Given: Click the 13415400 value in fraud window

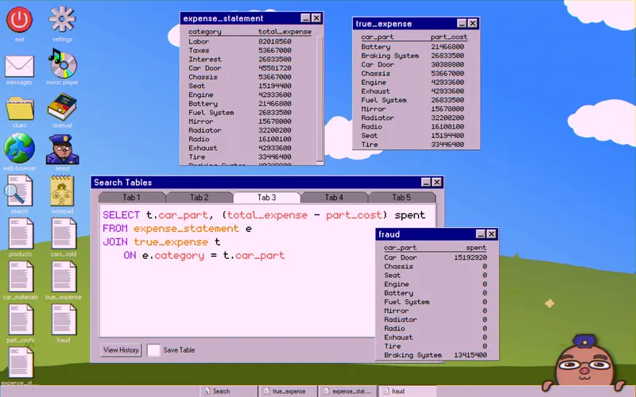Looking at the screenshot, I should tap(470, 355).
